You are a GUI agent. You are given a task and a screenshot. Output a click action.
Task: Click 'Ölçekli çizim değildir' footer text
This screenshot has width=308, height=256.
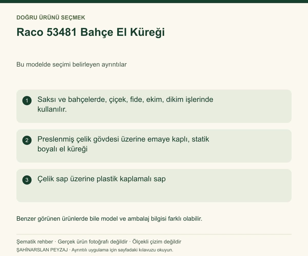pos(157,242)
